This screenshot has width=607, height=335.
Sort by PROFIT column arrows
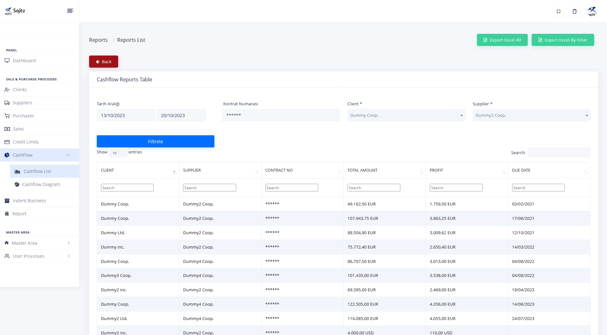tap(503, 172)
